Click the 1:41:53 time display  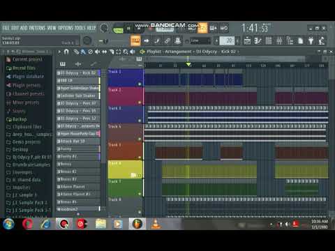click(255, 29)
